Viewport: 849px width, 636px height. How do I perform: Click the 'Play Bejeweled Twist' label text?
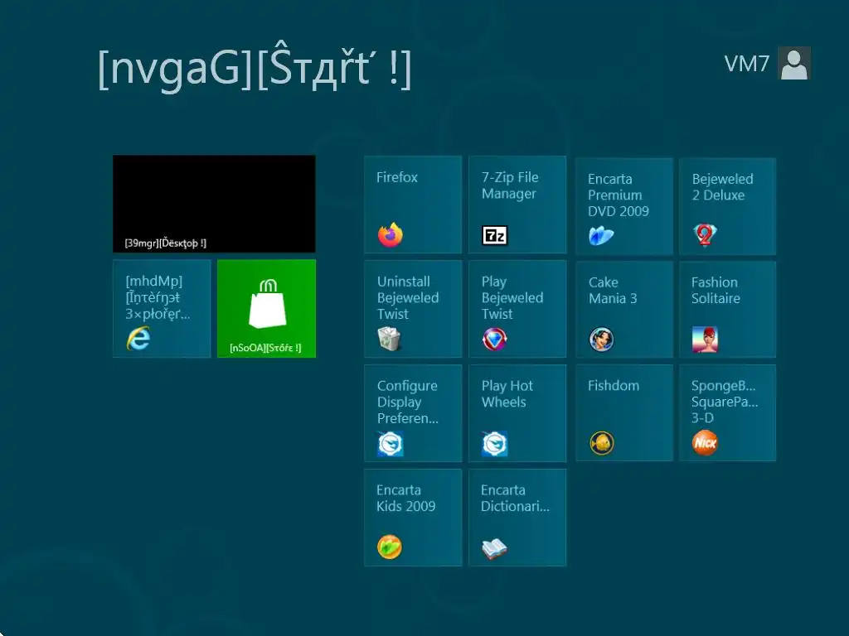coord(512,298)
